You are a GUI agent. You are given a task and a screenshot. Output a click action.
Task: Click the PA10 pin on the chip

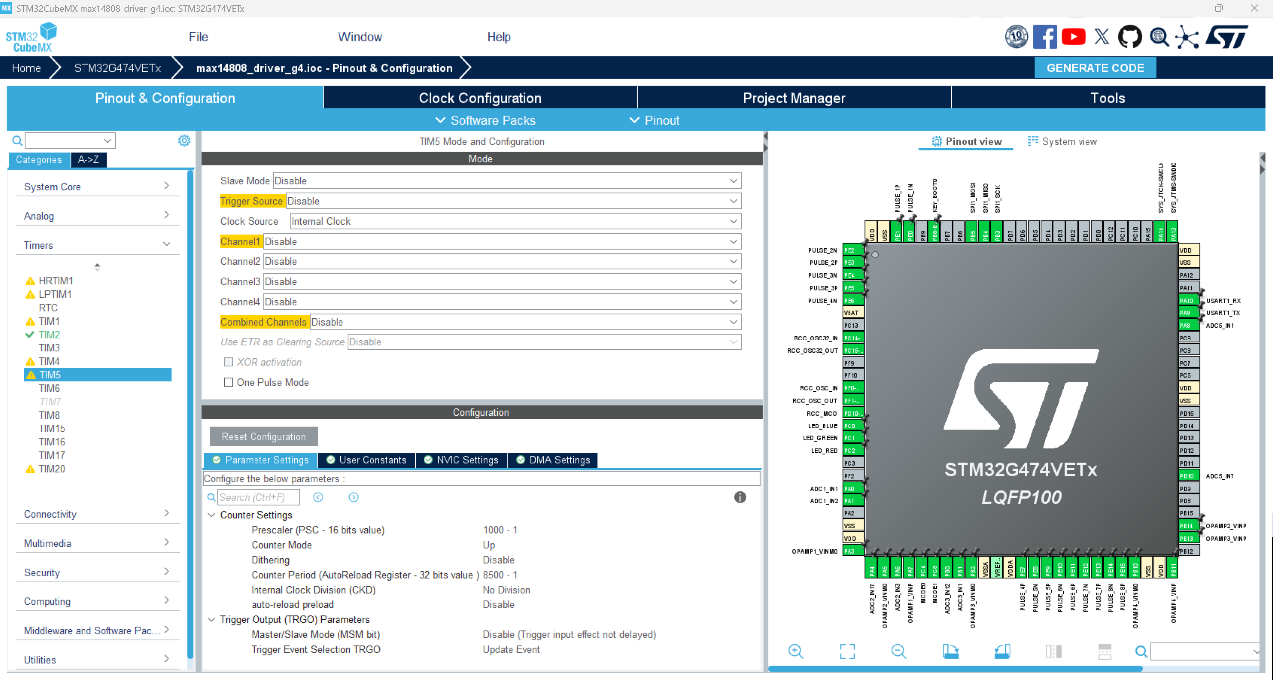[x=1188, y=301]
